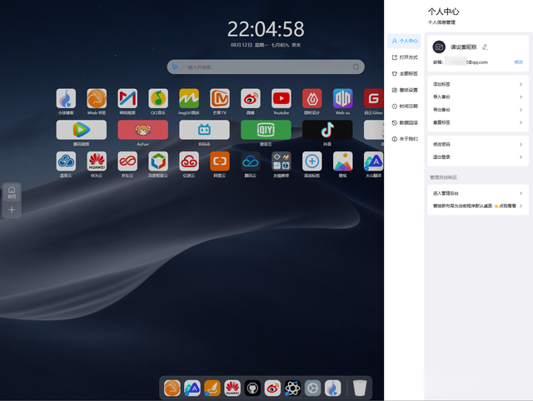Open the 码云Gitee shortcut
Screen dimensions: 533x401
click(x=374, y=98)
